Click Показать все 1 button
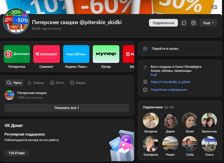 pos(67,108)
